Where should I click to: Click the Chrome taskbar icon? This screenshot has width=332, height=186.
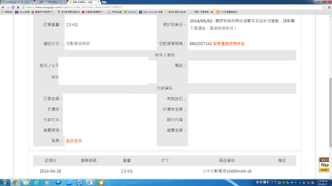pyautogui.click(x=15, y=182)
